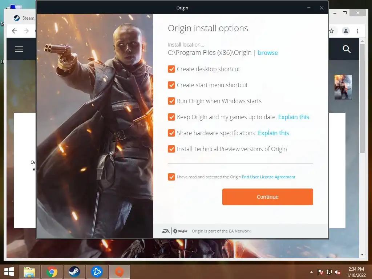The height and width of the screenshot is (279, 372).
Task: Open Chrome from taskbar
Action: coord(52,272)
